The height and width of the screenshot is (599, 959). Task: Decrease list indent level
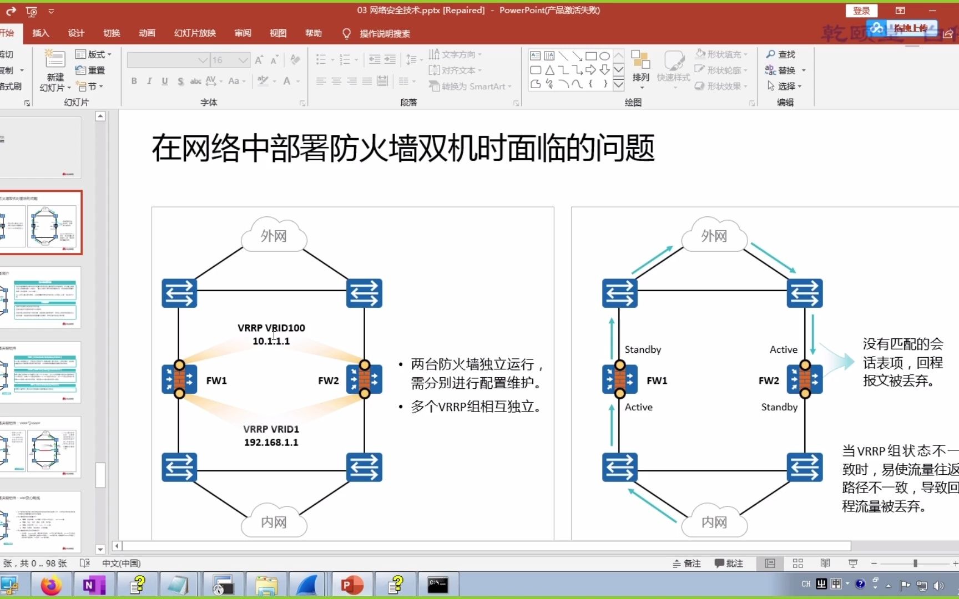[375, 60]
